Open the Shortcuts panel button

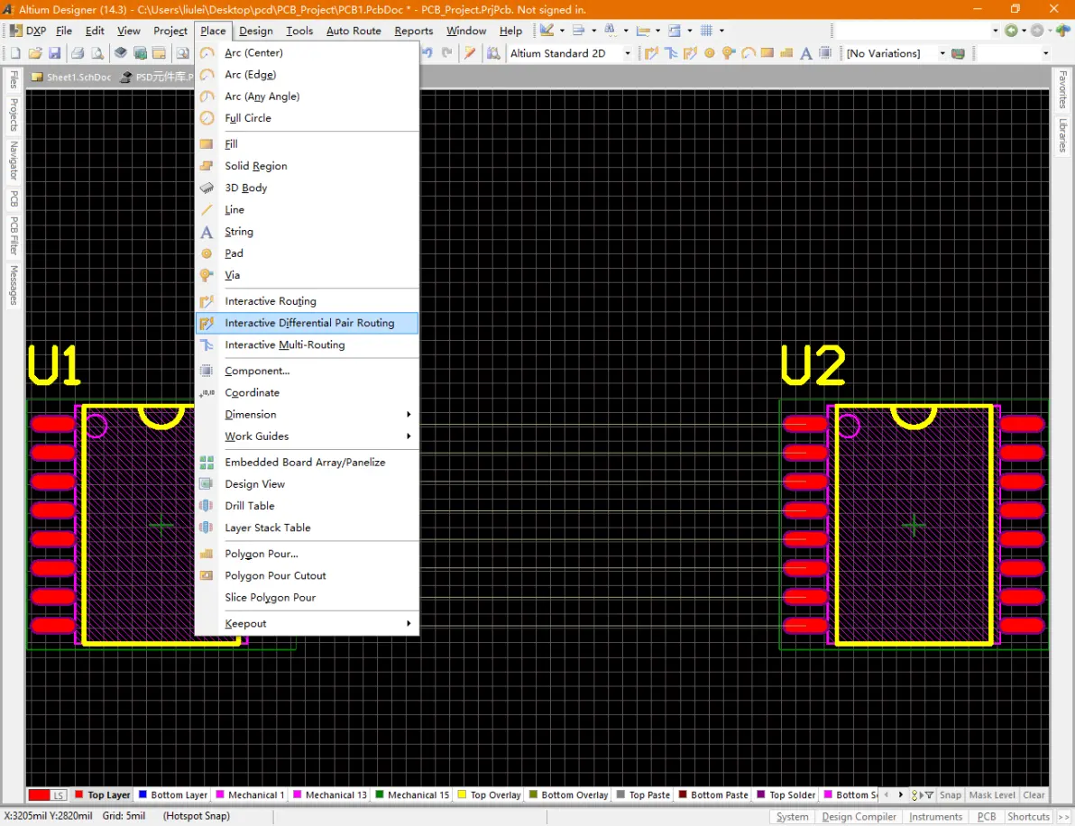pyautogui.click(x=1028, y=817)
